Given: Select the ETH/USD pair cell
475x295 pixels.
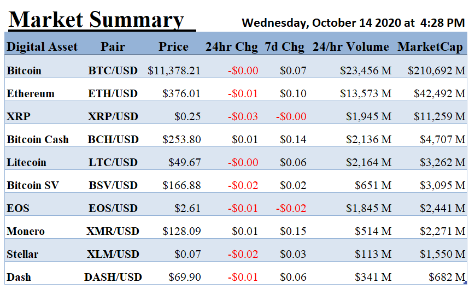Looking at the screenshot, I should point(113,93).
